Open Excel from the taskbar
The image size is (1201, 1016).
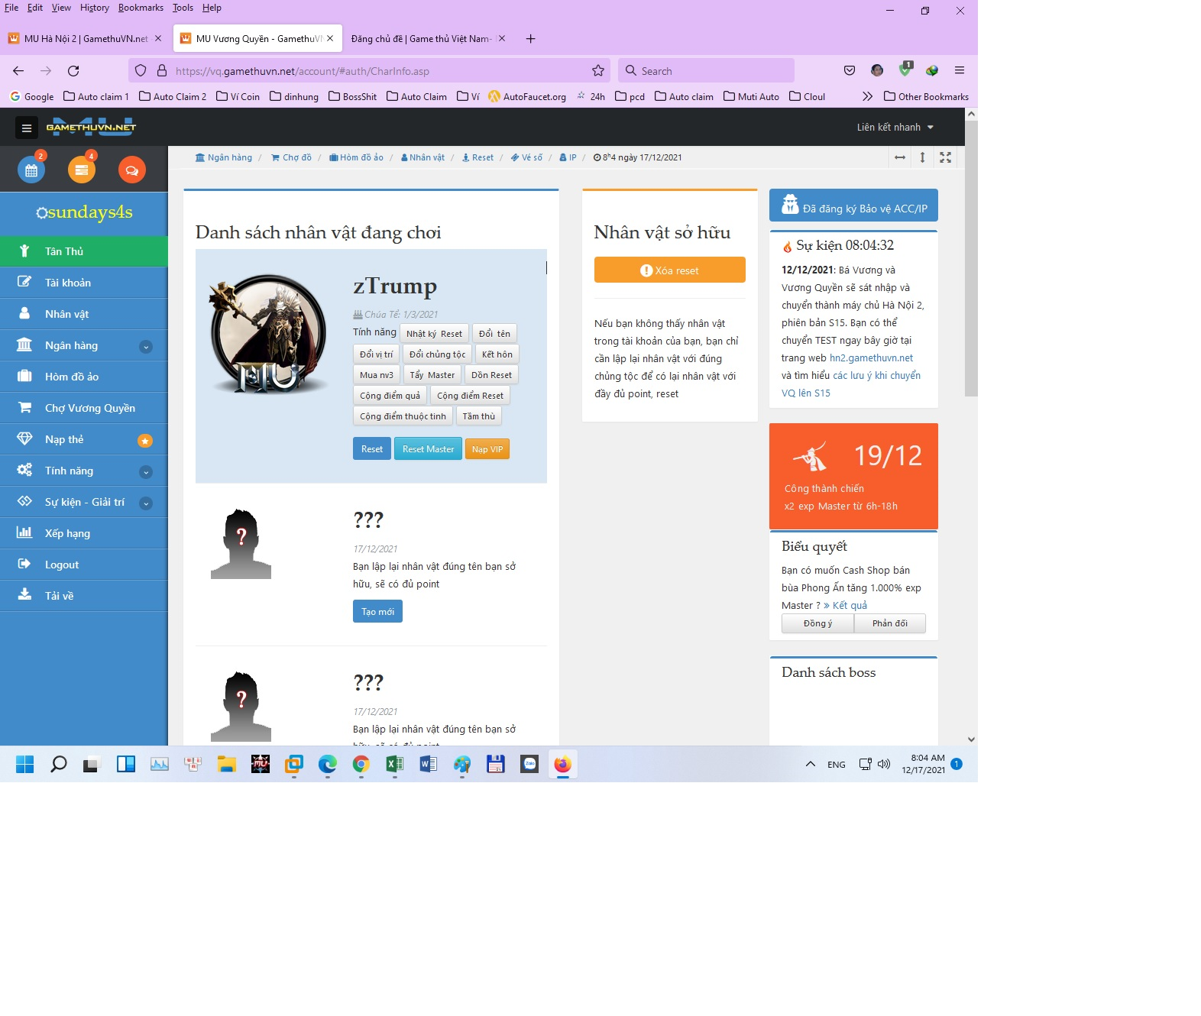click(394, 764)
